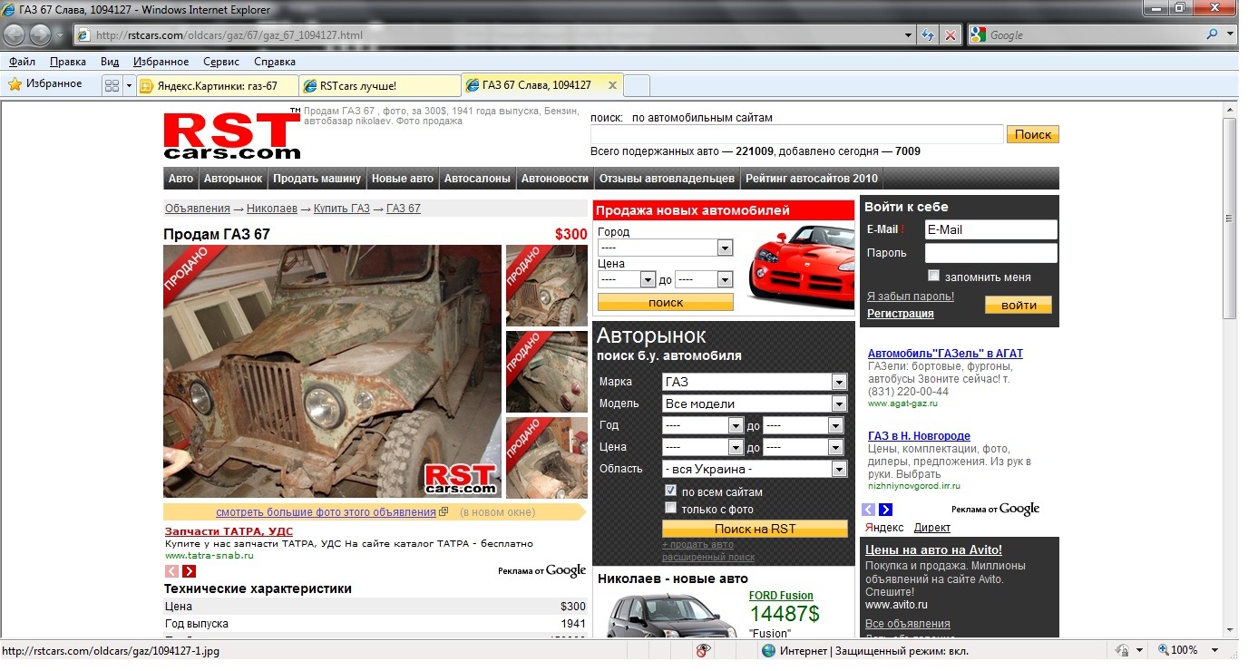Open 'Продать машину' navigation item
This screenshot has height=671, width=1248.
coord(317,179)
